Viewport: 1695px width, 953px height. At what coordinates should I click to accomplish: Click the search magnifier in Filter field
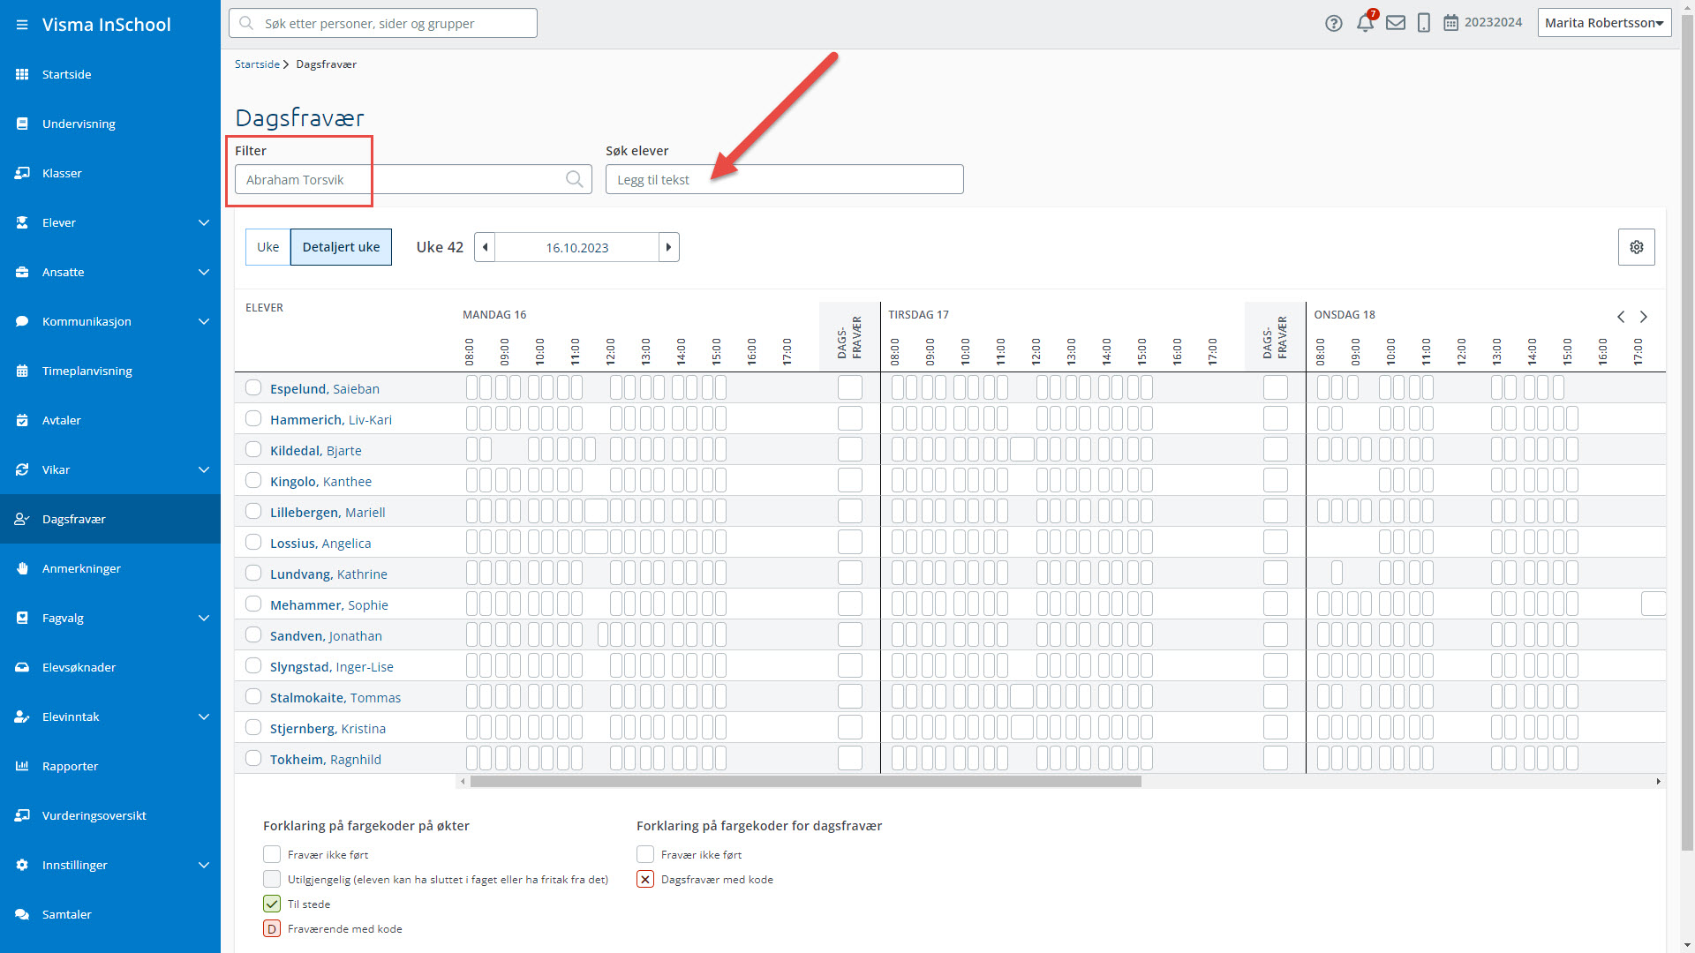click(575, 179)
